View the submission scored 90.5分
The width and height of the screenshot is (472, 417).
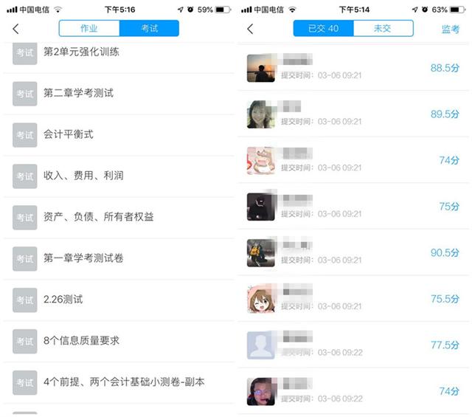[x=353, y=252]
